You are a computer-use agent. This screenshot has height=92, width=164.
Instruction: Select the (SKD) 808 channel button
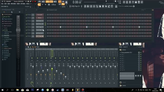tap(40, 30)
